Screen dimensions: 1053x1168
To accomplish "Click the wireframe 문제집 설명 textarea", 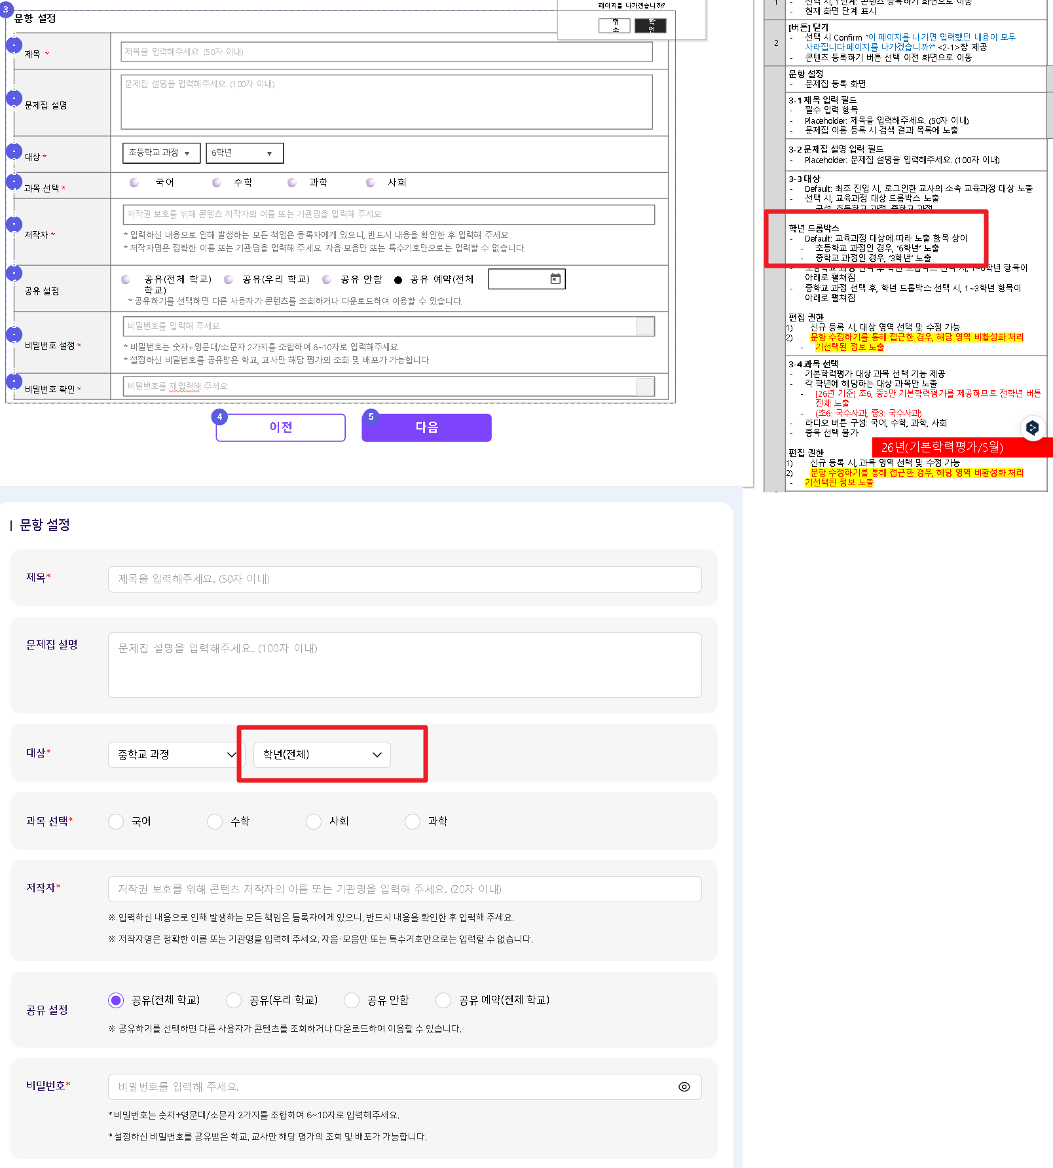I will click(x=386, y=102).
